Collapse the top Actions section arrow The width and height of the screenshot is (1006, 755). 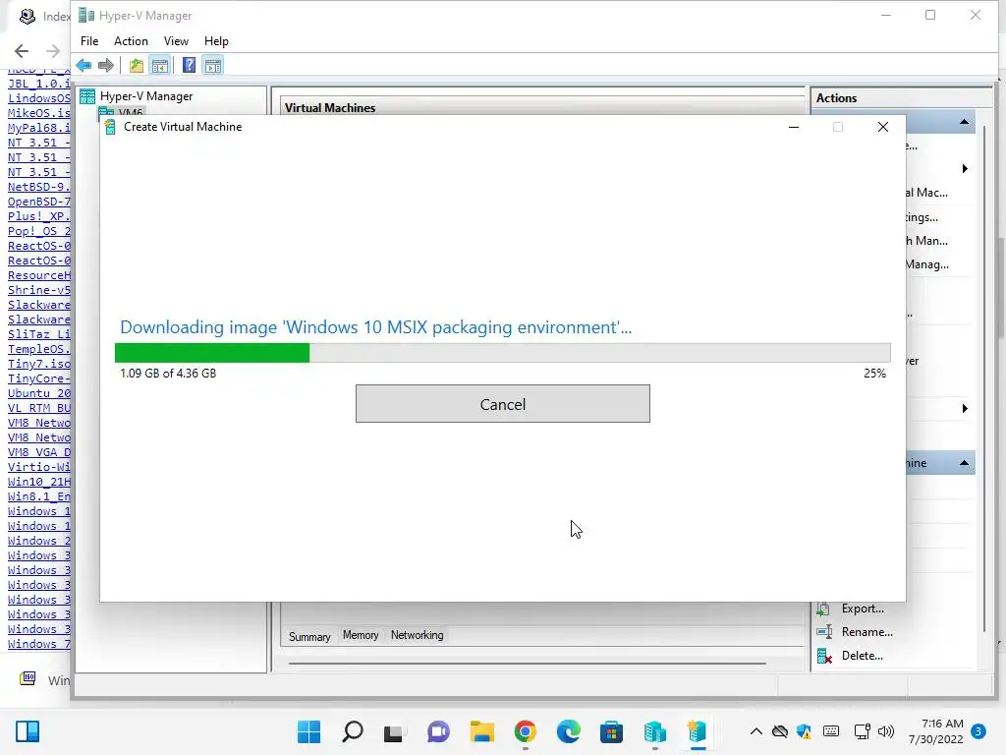pos(964,122)
